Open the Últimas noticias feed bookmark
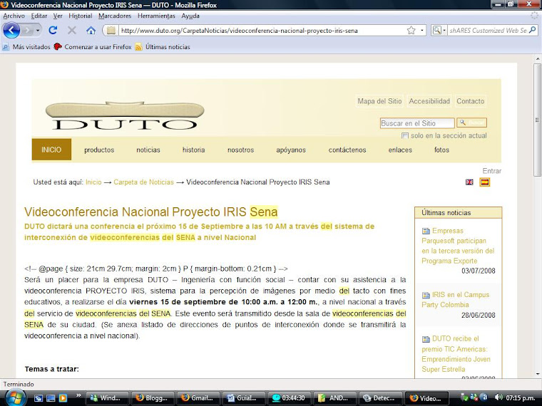Viewport: 542px width, 406px height. pos(163,47)
